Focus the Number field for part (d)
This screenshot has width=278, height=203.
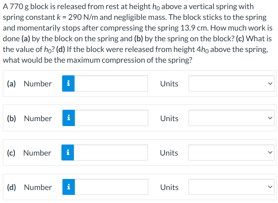[x=111, y=187]
